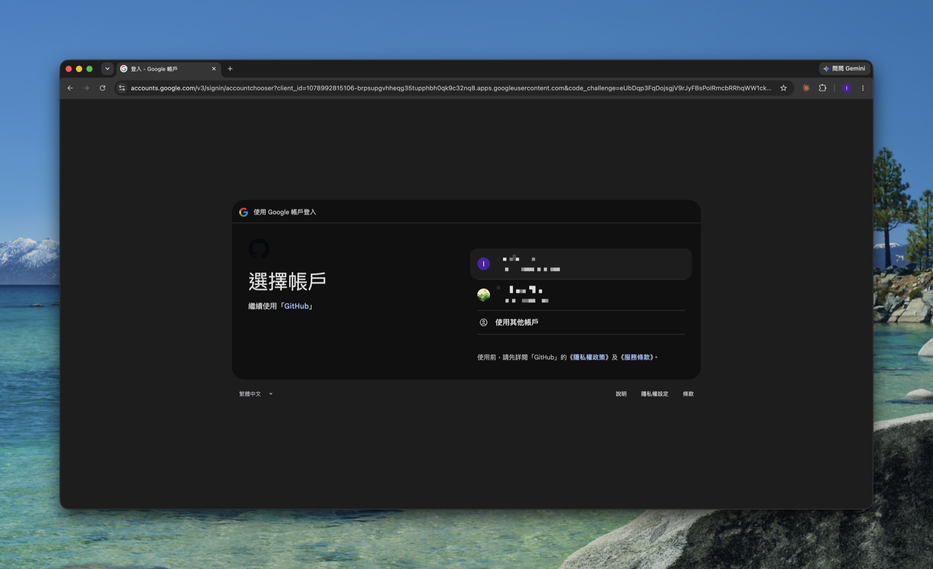Screen dimensions: 933x569
Task: Open a new tab
Action: tap(230, 68)
